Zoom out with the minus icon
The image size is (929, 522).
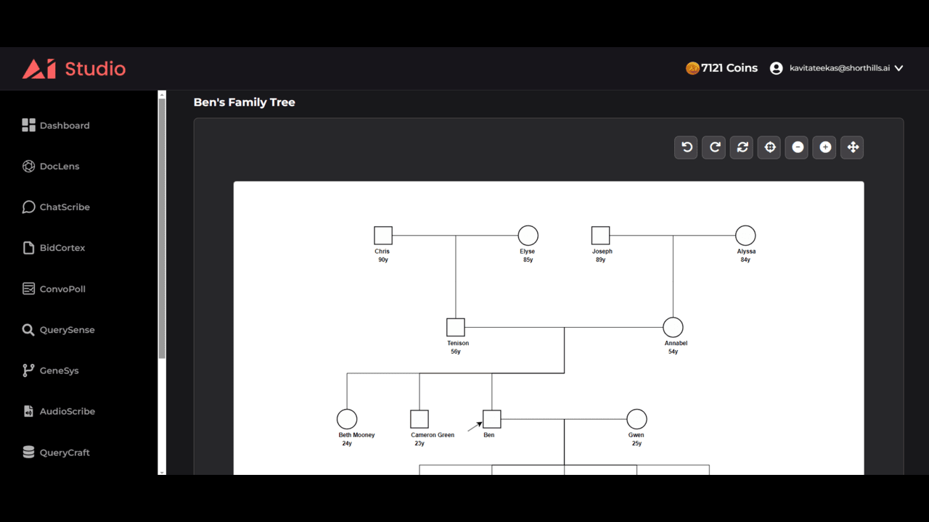coord(797,147)
